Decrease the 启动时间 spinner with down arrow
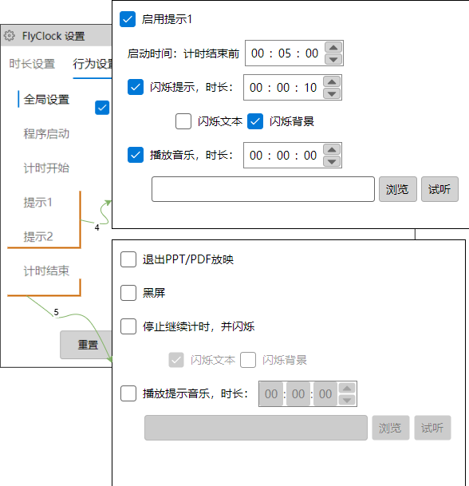The height and width of the screenshot is (486, 469). [333, 59]
